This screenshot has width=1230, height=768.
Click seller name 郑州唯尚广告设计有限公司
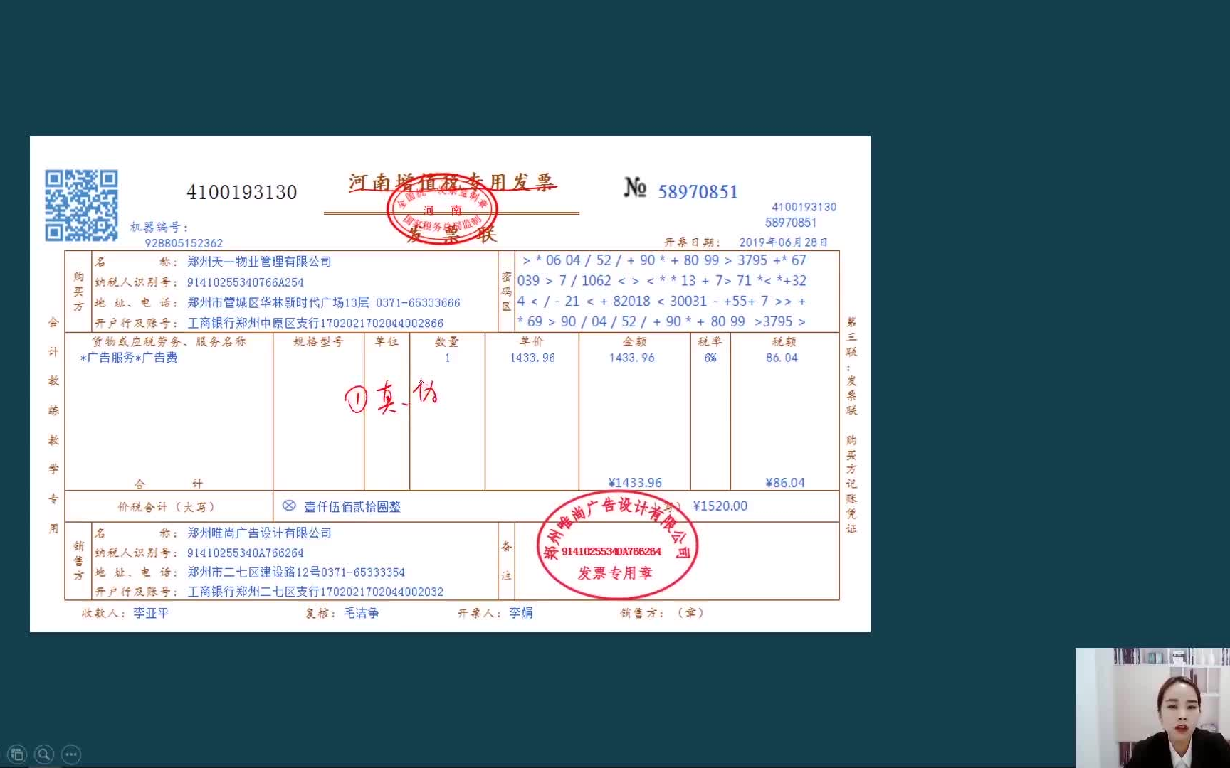[x=259, y=533]
